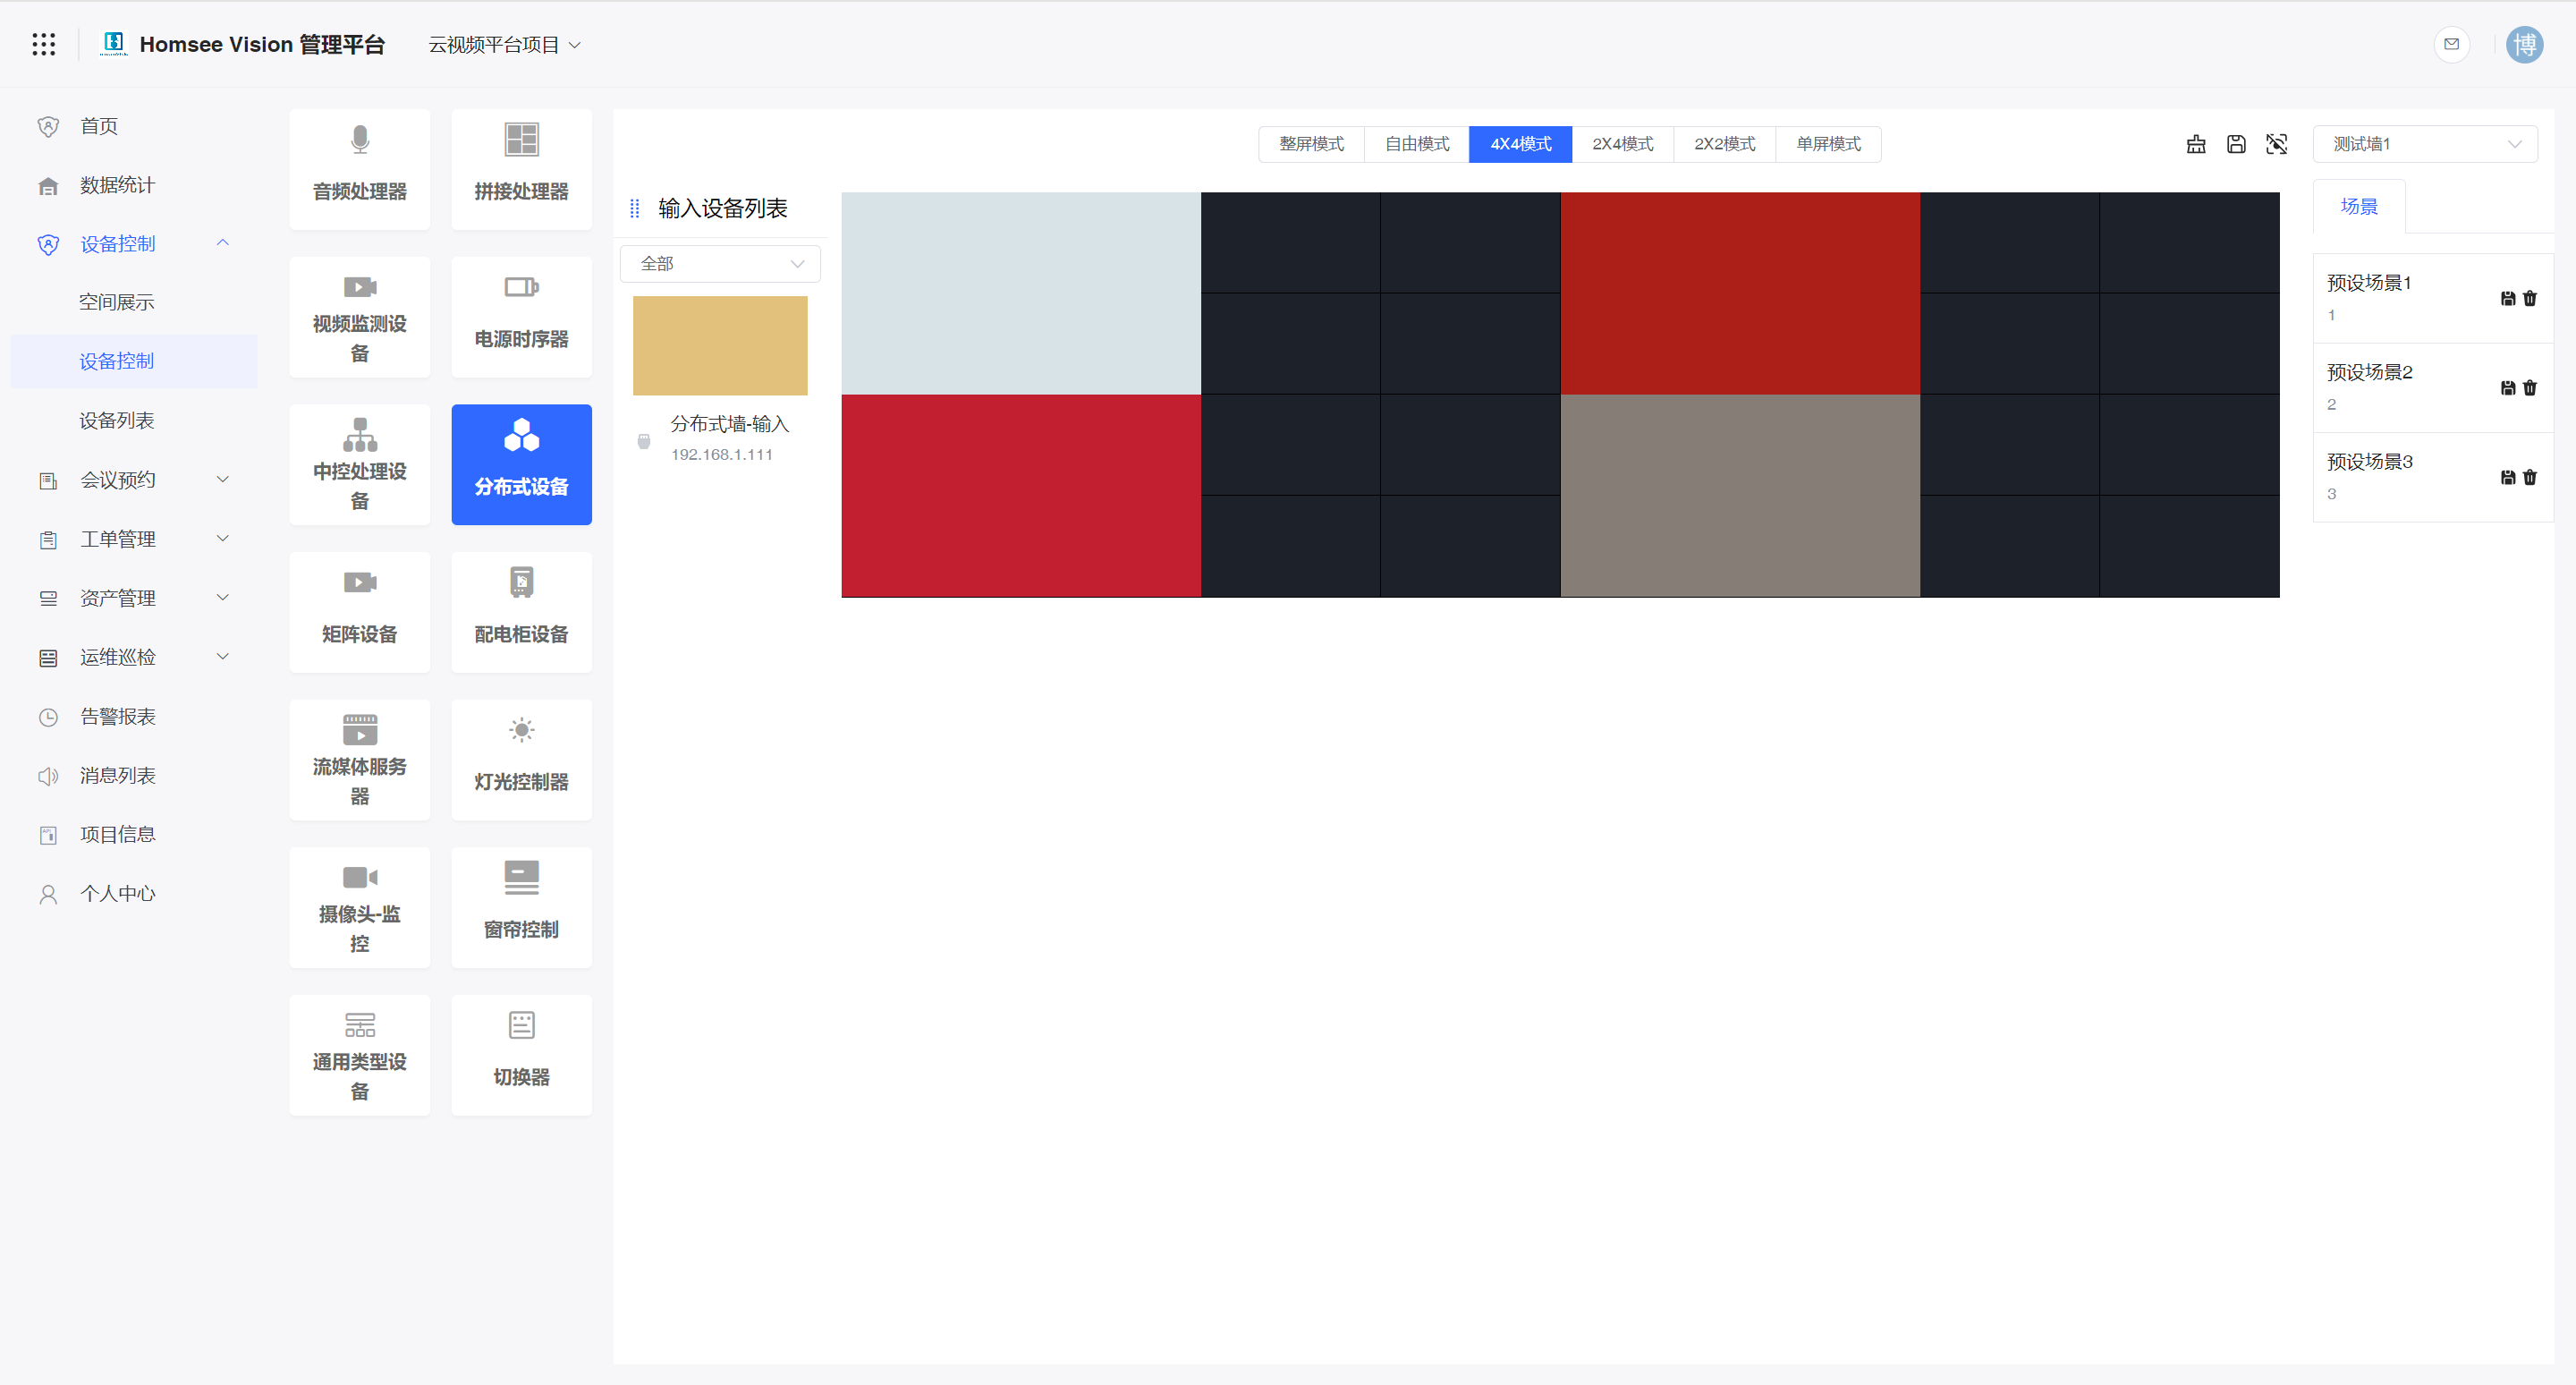Open the 摄像头-监控 card
The image size is (2576, 1385).
360,907
